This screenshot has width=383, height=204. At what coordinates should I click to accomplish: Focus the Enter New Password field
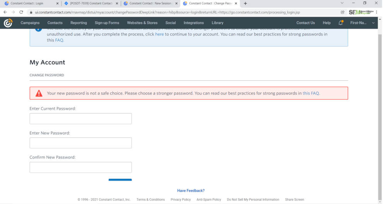[80, 143]
